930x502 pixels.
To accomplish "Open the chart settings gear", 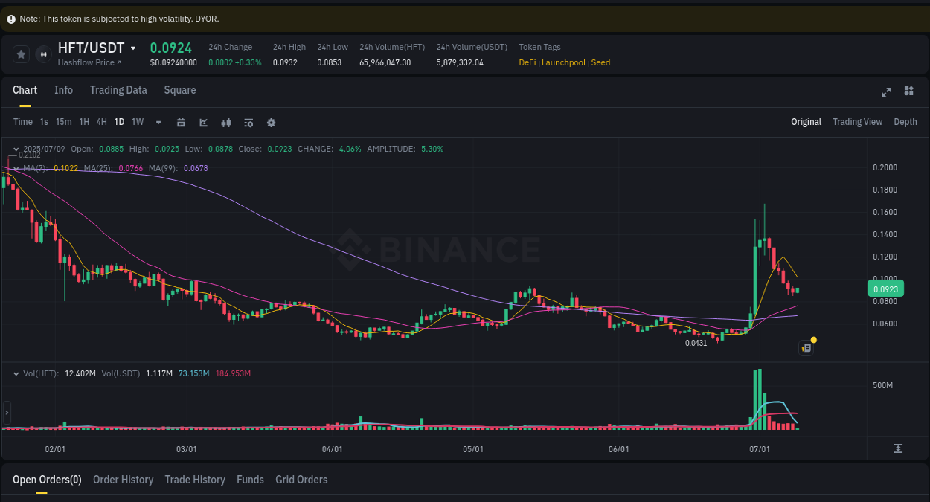I will click(x=271, y=122).
